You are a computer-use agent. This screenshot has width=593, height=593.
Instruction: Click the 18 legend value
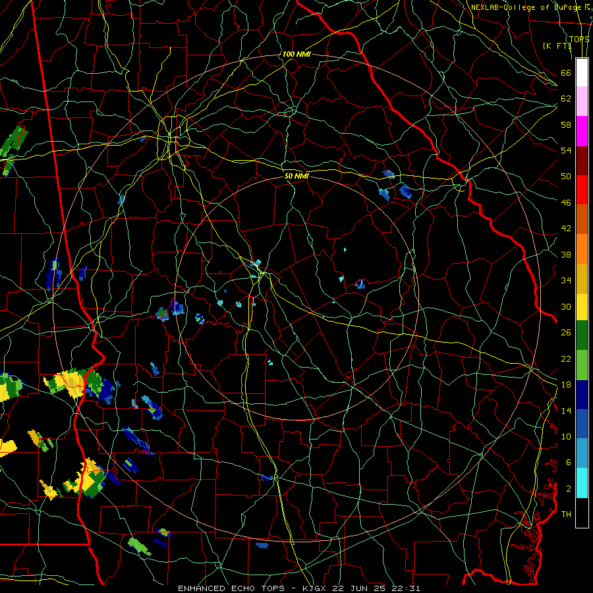coord(566,385)
